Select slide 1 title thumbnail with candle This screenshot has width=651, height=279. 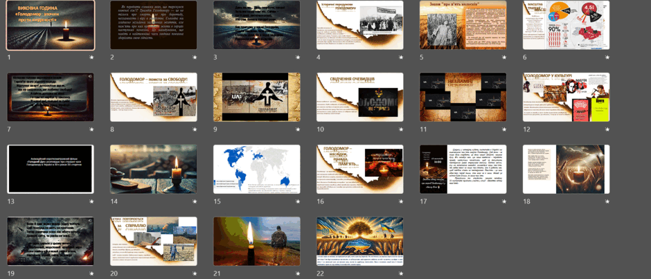51,25
